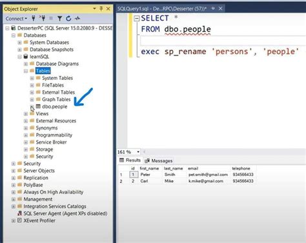Collapse the SELECT code block
Screen dimensions: 306x243
(x=137, y=19)
